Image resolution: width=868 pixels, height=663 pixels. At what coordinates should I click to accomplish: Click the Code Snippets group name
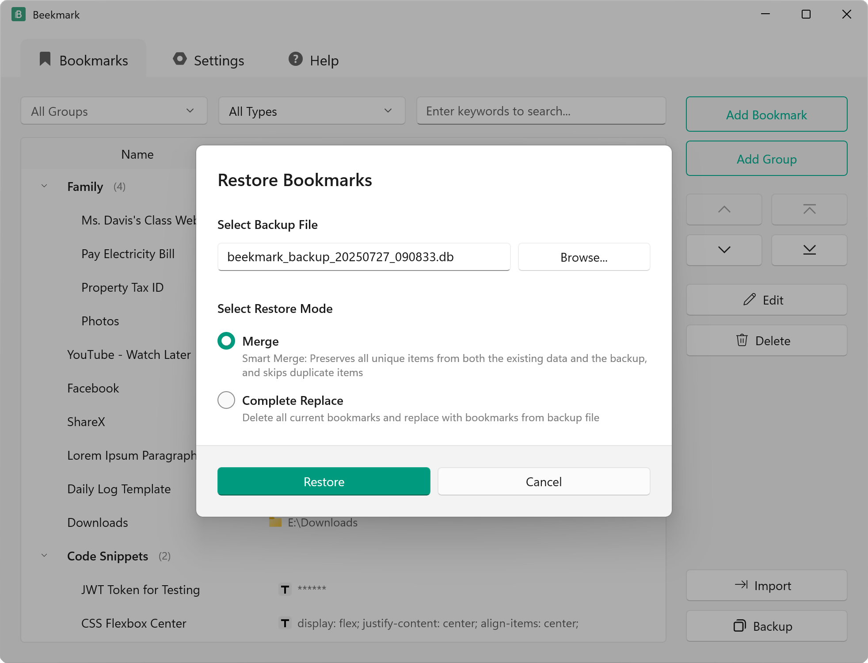(107, 556)
